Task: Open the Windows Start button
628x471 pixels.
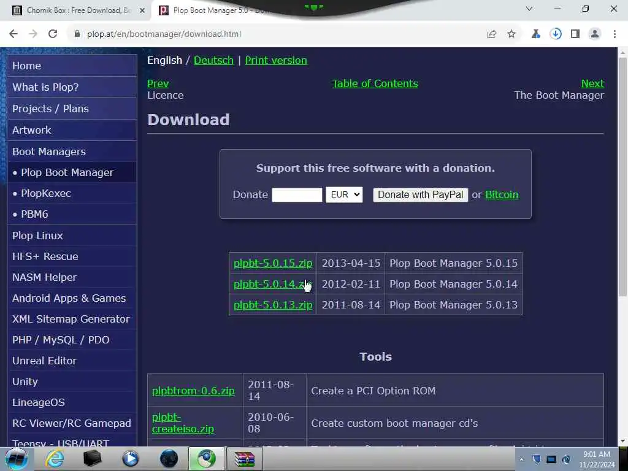Action: tap(16, 459)
